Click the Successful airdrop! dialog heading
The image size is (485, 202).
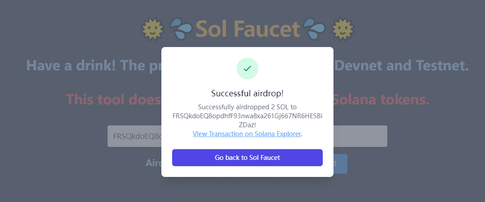tap(247, 93)
